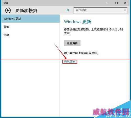Minimize the 设置 window

[x=108, y=3]
